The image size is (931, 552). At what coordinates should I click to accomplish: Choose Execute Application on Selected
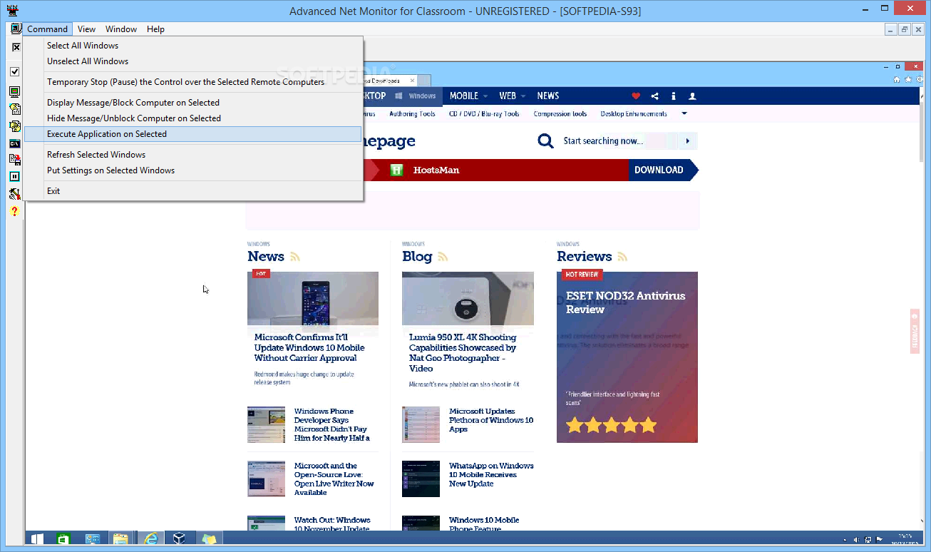tap(192, 134)
